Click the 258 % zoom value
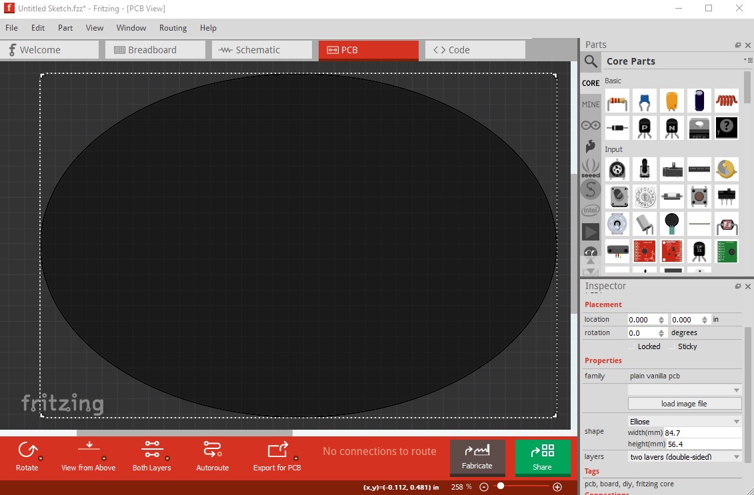 (461, 487)
